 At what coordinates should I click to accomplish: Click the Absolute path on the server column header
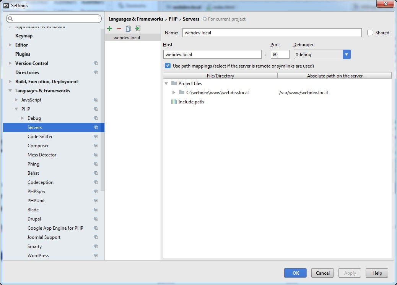[334, 76]
